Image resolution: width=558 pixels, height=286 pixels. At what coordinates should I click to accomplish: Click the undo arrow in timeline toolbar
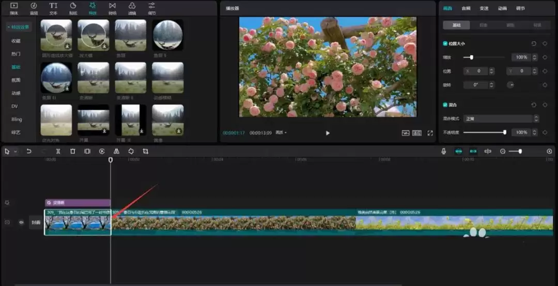click(29, 152)
